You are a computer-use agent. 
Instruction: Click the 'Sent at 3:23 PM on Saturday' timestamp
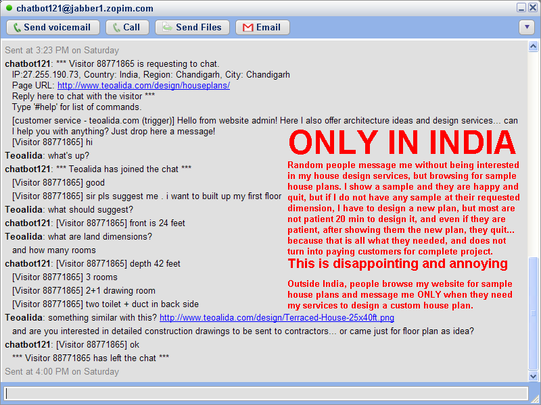click(62, 50)
